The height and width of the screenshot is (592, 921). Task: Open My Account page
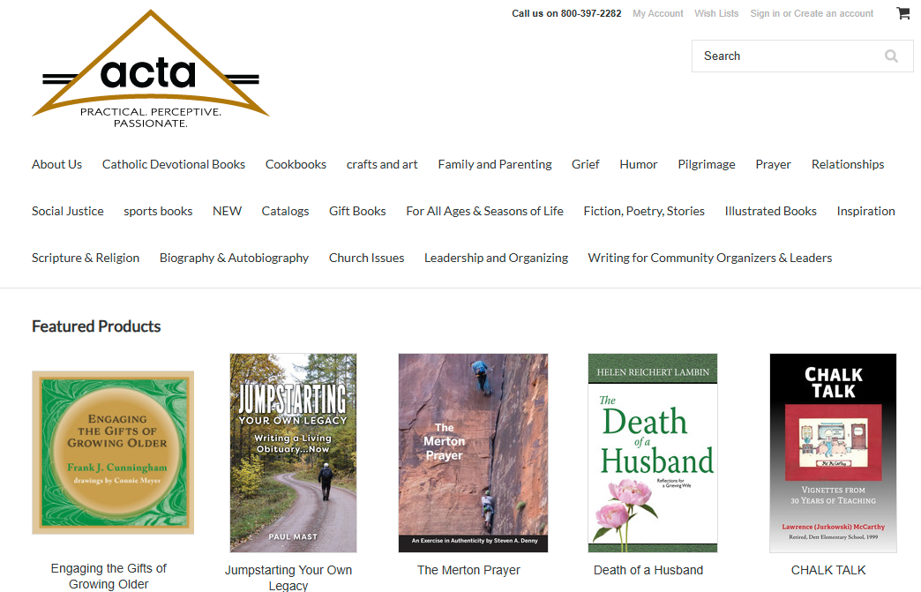pyautogui.click(x=657, y=13)
